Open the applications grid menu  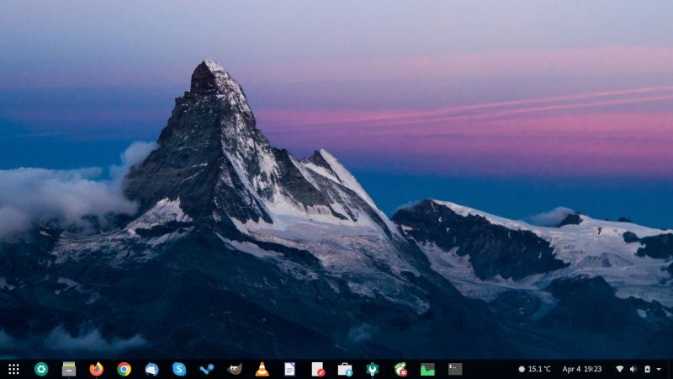pyautogui.click(x=13, y=369)
